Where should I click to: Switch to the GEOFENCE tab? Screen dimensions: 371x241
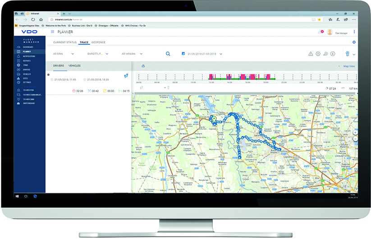click(98, 42)
